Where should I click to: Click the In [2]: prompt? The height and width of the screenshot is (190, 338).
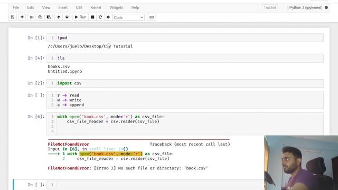36,83
